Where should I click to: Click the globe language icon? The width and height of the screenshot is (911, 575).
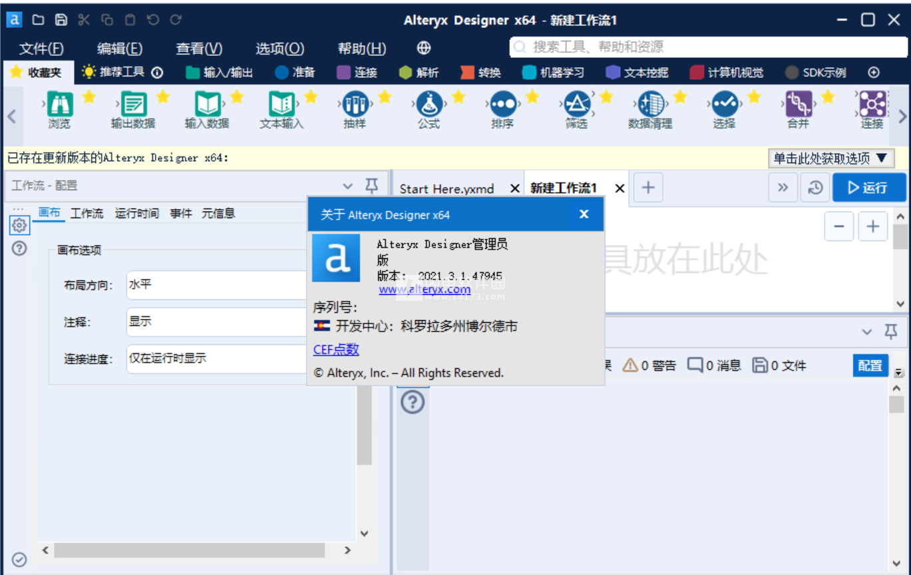(424, 48)
